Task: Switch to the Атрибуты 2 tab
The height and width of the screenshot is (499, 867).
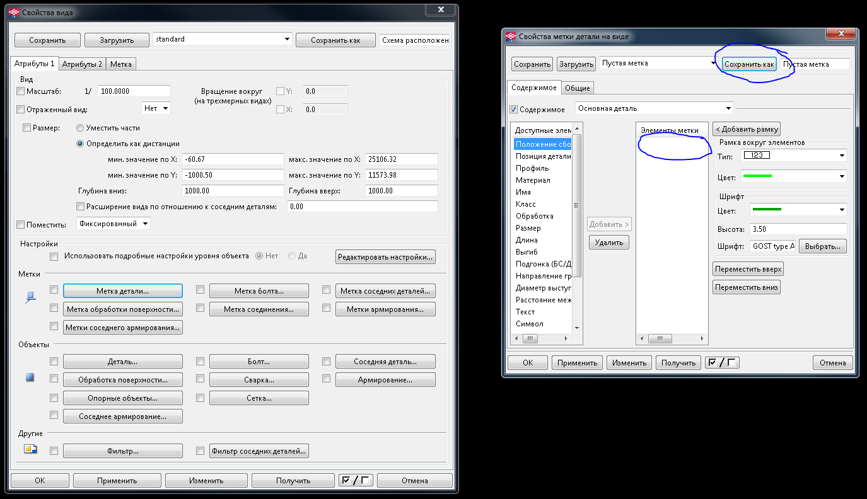Action: click(x=82, y=64)
